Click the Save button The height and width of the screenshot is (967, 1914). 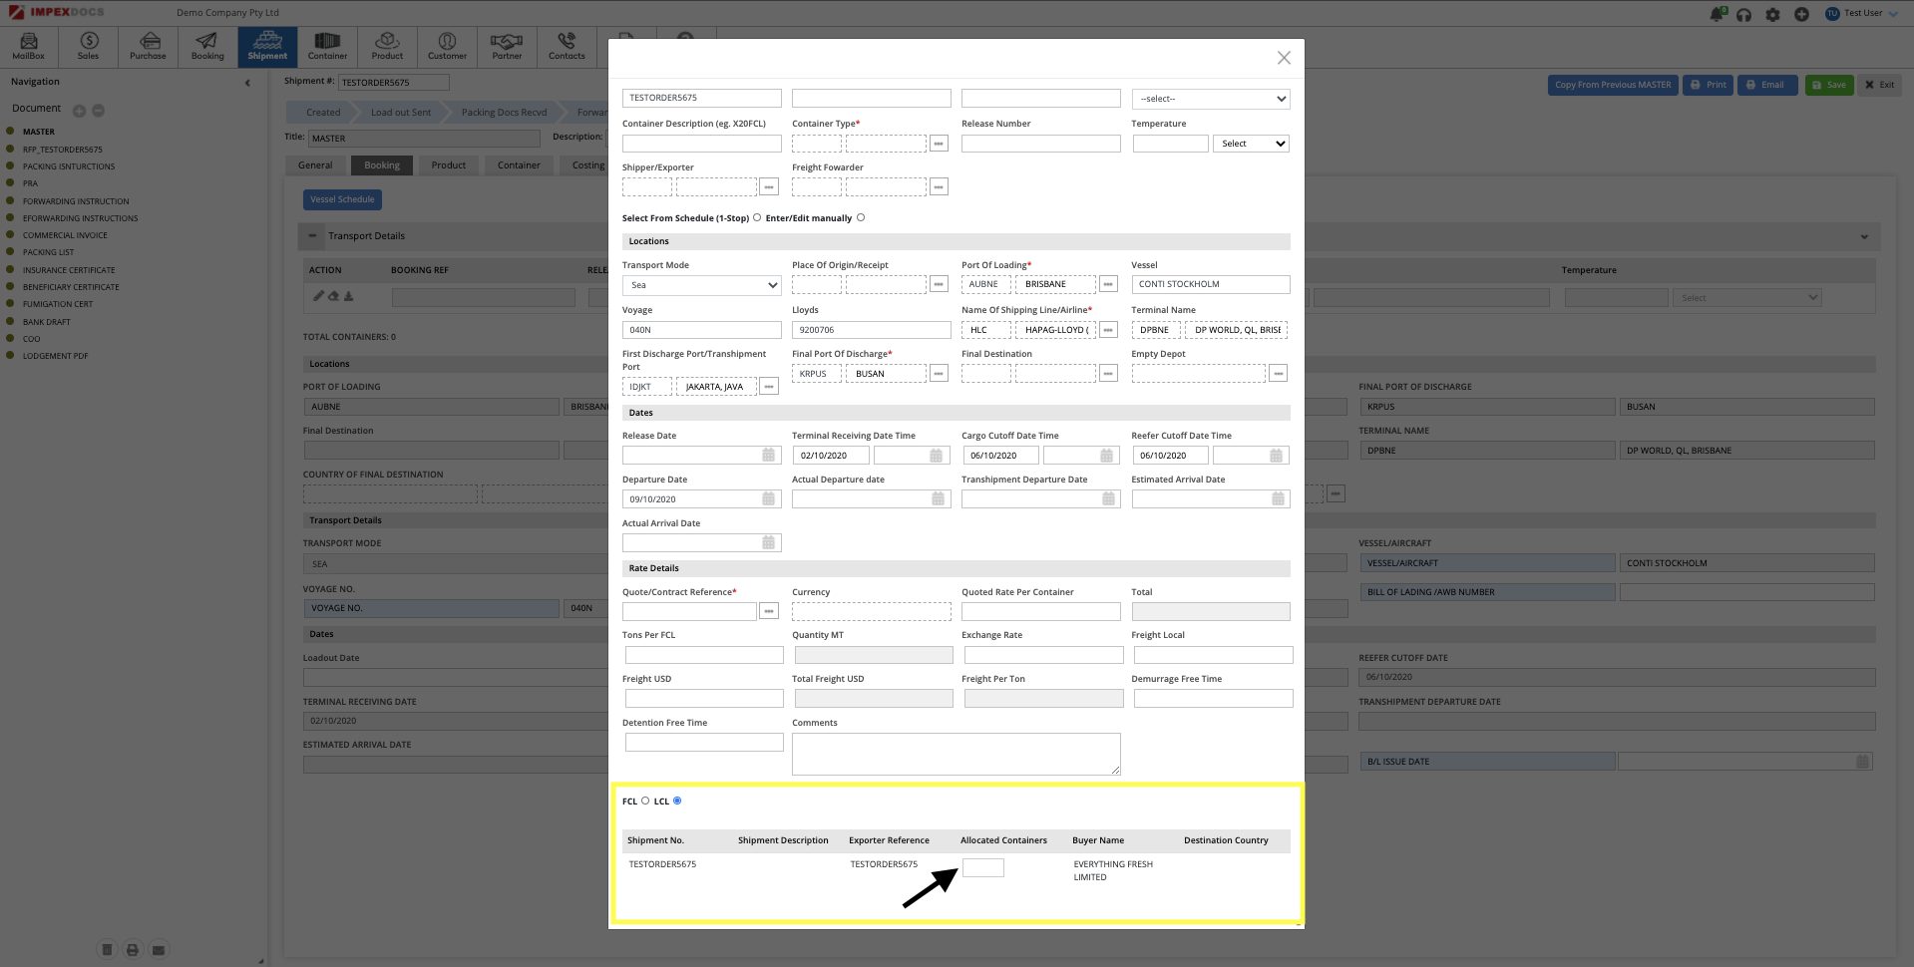pos(1829,85)
